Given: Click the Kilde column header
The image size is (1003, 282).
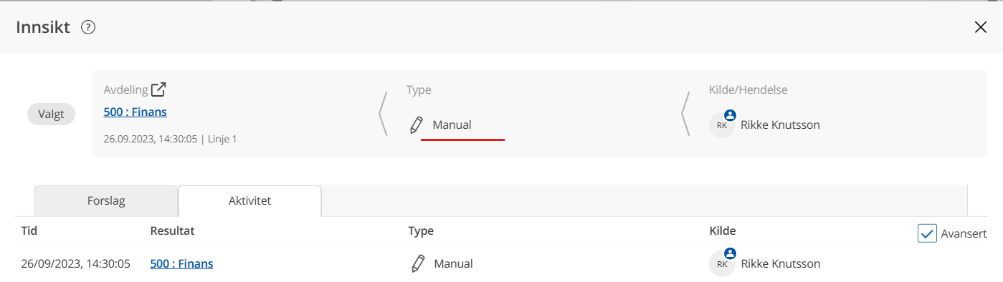Looking at the screenshot, I should click(723, 231).
